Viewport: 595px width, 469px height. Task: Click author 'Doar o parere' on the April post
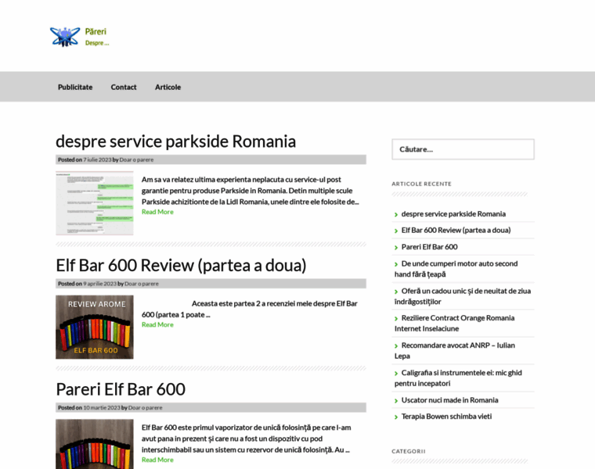click(142, 284)
